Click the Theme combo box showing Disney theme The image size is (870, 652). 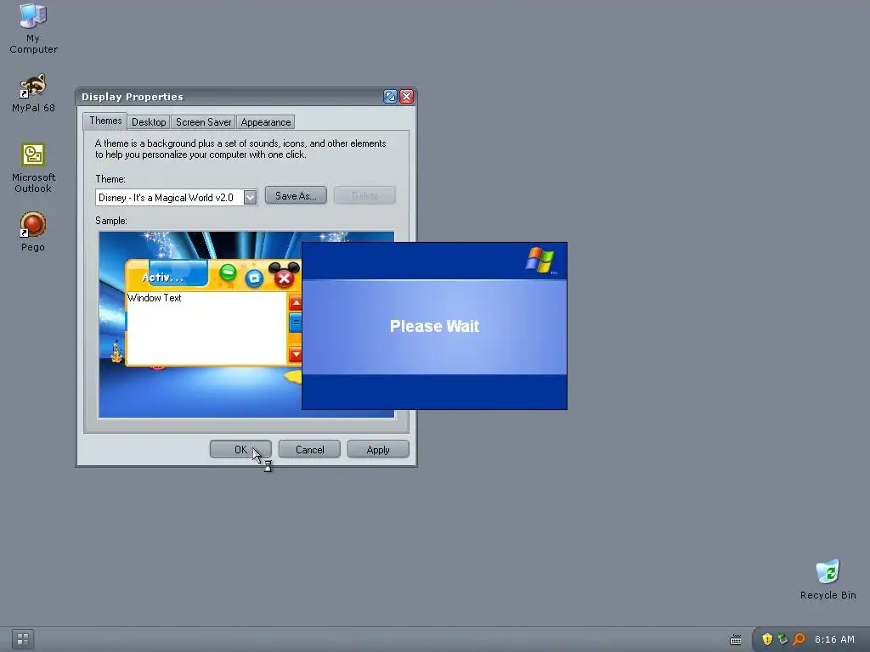pos(177,197)
